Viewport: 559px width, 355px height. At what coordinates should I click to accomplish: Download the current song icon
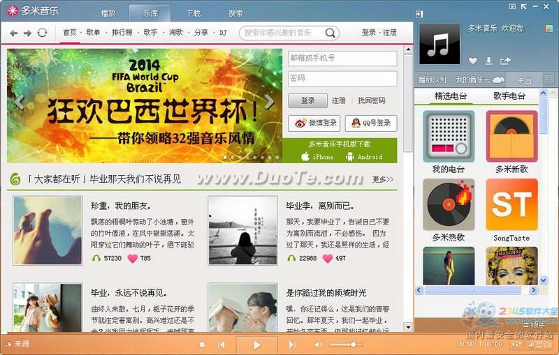point(488,61)
